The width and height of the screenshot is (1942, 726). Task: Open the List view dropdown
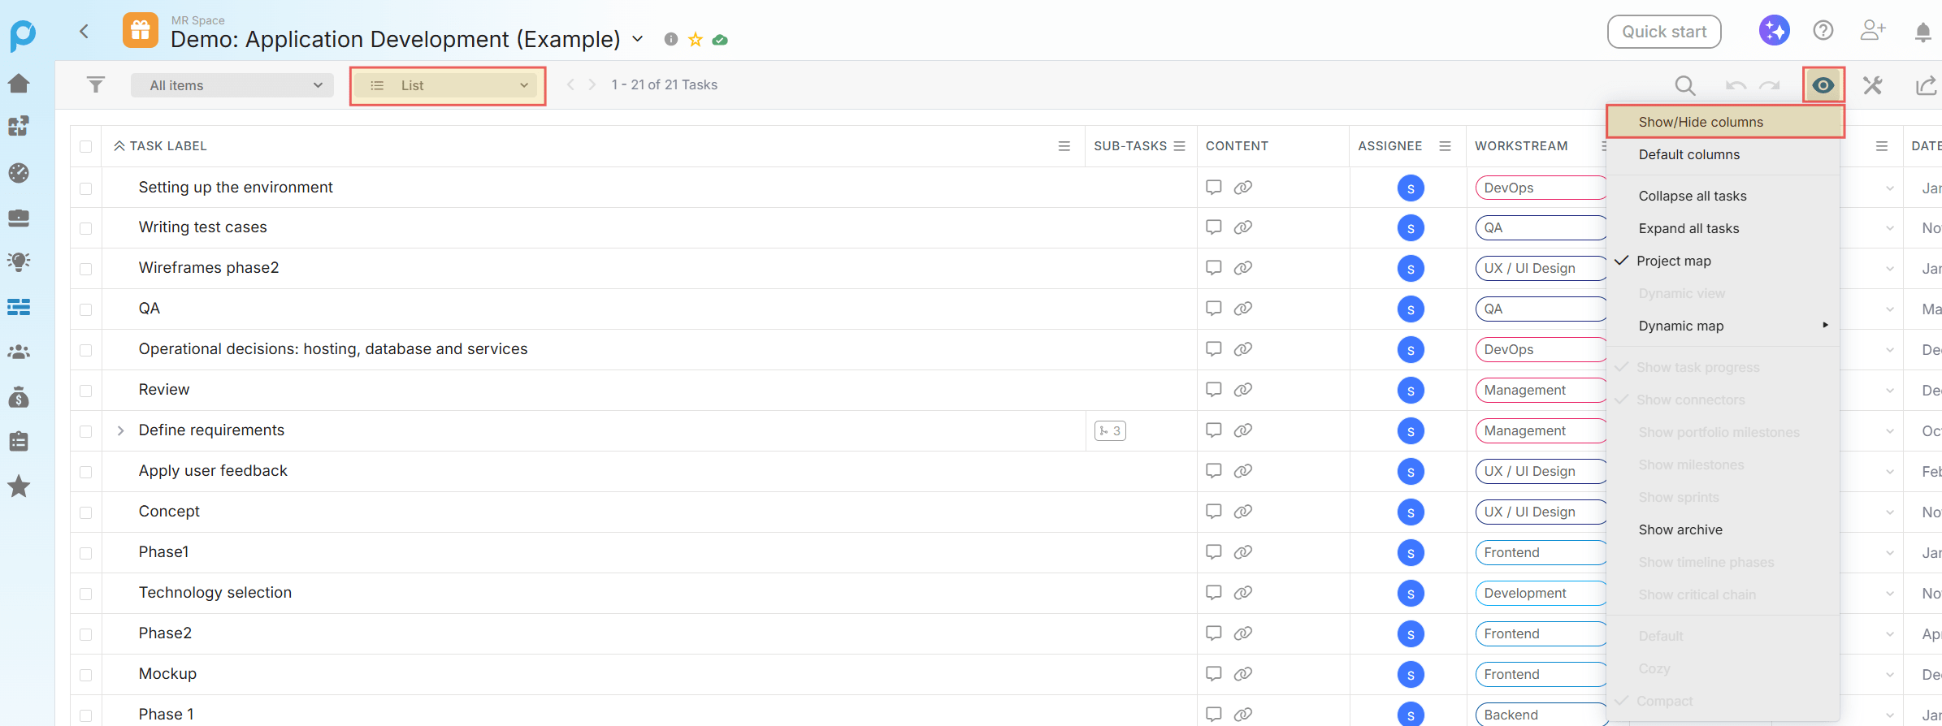pos(448,85)
